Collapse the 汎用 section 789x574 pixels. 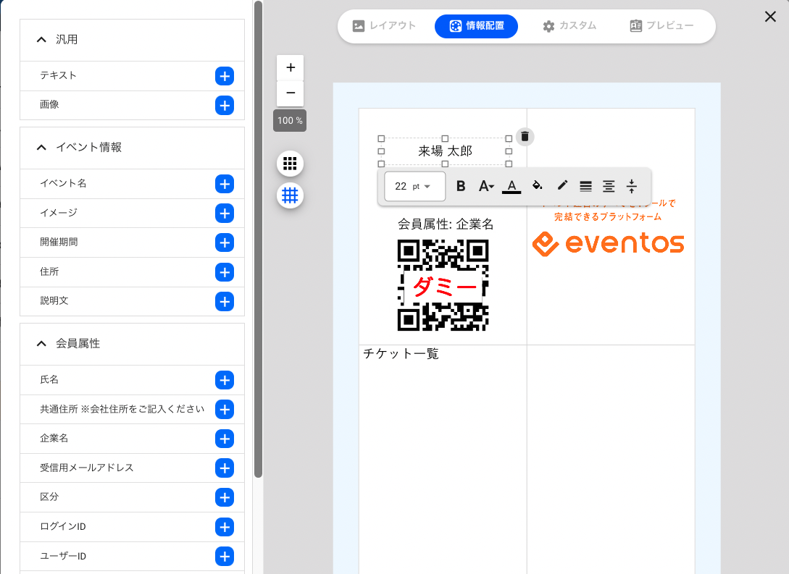pyautogui.click(x=41, y=40)
